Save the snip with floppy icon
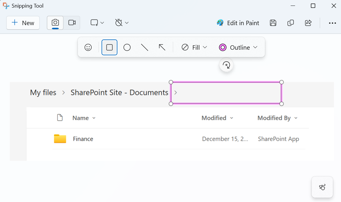 (273, 23)
